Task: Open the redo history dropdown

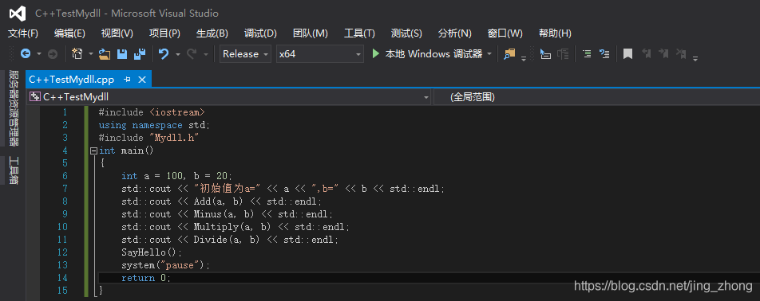Action: pos(205,54)
